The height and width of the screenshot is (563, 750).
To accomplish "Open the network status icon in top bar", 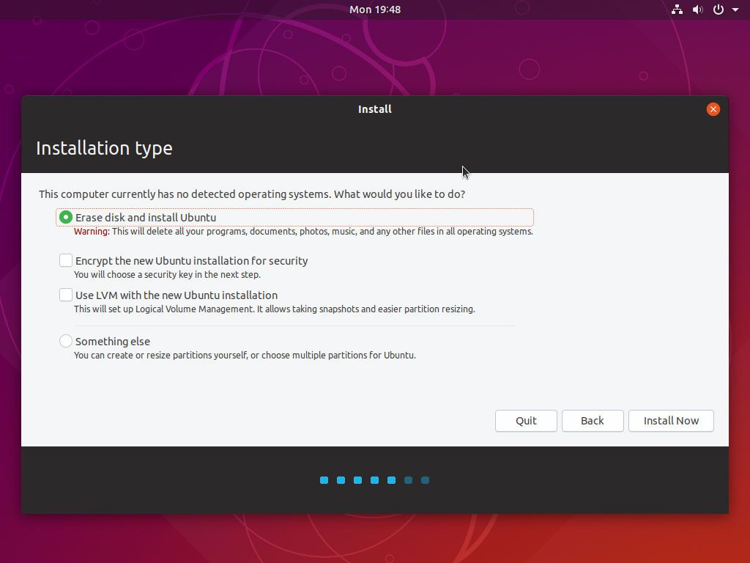I will coord(677,10).
